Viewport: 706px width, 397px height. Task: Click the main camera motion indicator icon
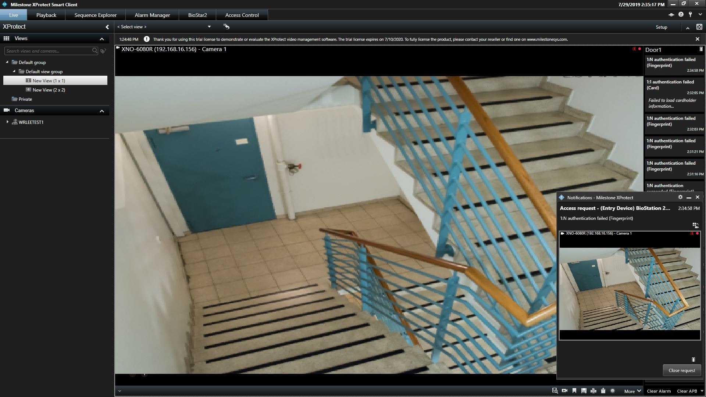(634, 49)
